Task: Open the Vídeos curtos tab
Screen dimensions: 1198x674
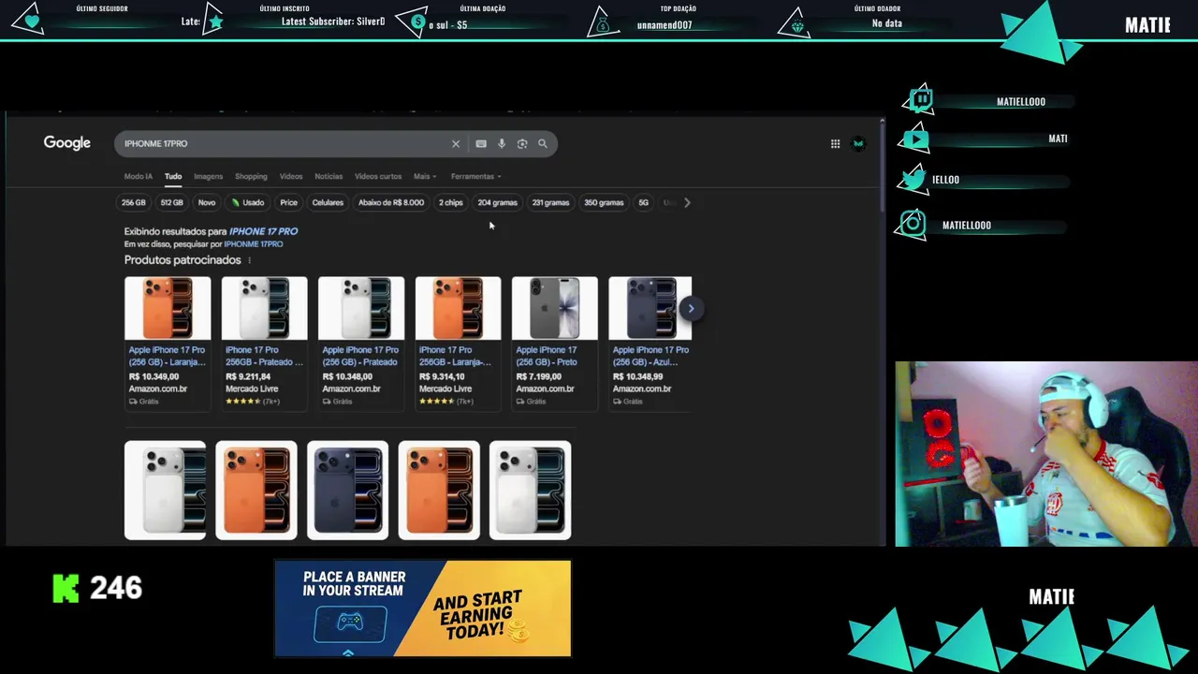Action: tap(378, 177)
